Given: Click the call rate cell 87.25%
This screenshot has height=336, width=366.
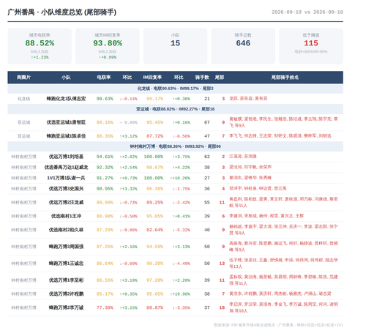Looking at the screenshot, I should click(105, 247).
